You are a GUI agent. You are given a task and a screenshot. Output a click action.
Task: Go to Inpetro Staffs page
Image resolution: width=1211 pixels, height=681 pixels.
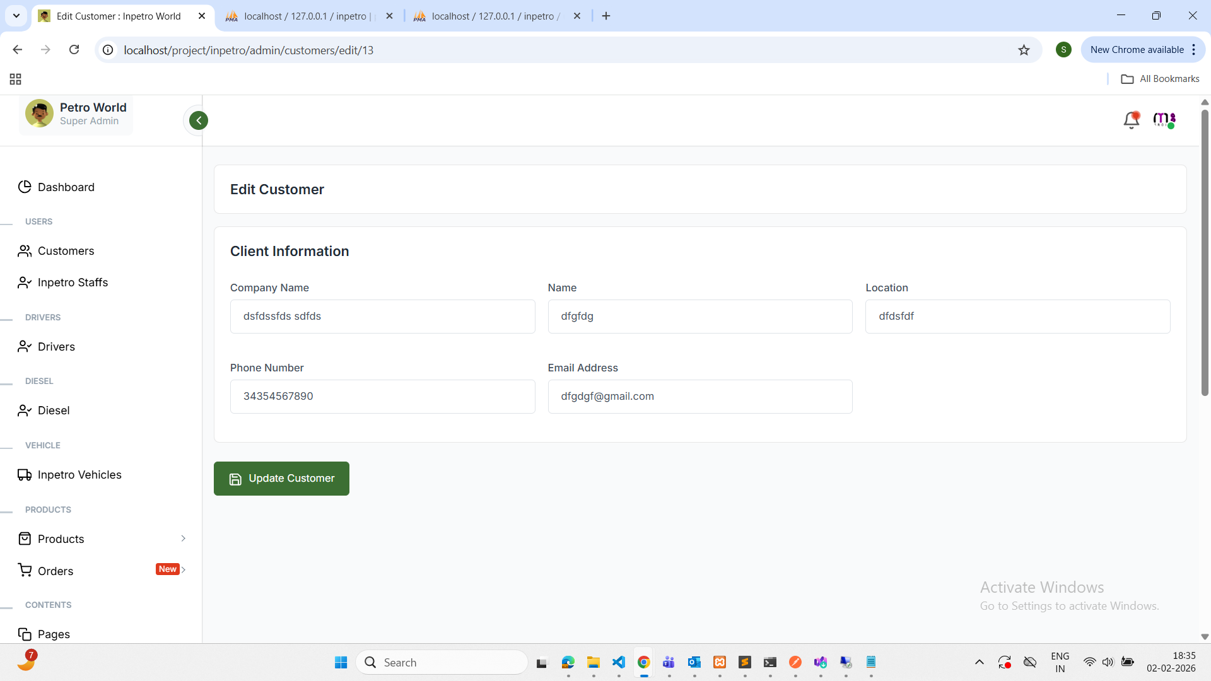point(73,282)
